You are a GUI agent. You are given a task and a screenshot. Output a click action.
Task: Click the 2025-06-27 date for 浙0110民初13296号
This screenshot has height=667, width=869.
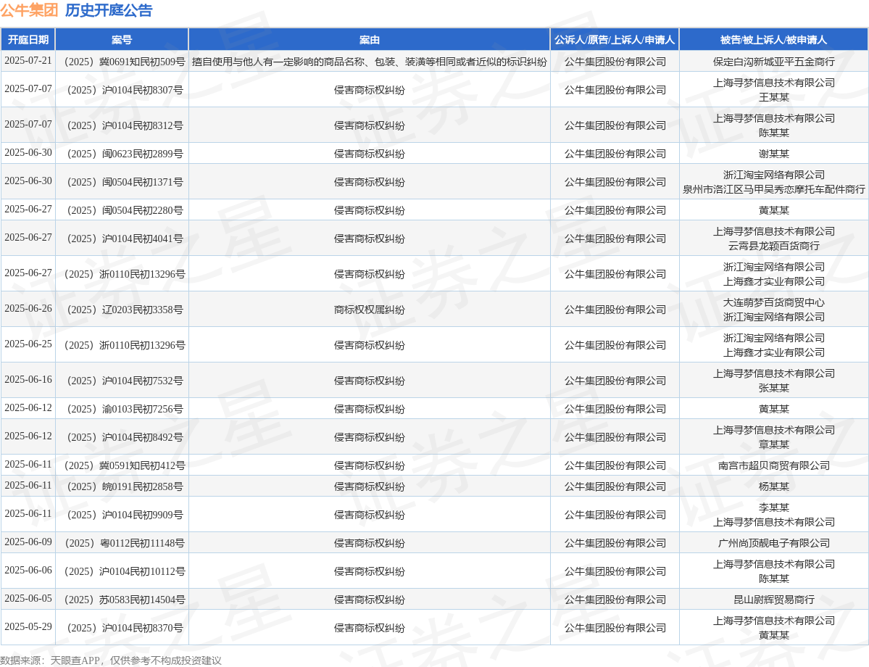click(28, 273)
